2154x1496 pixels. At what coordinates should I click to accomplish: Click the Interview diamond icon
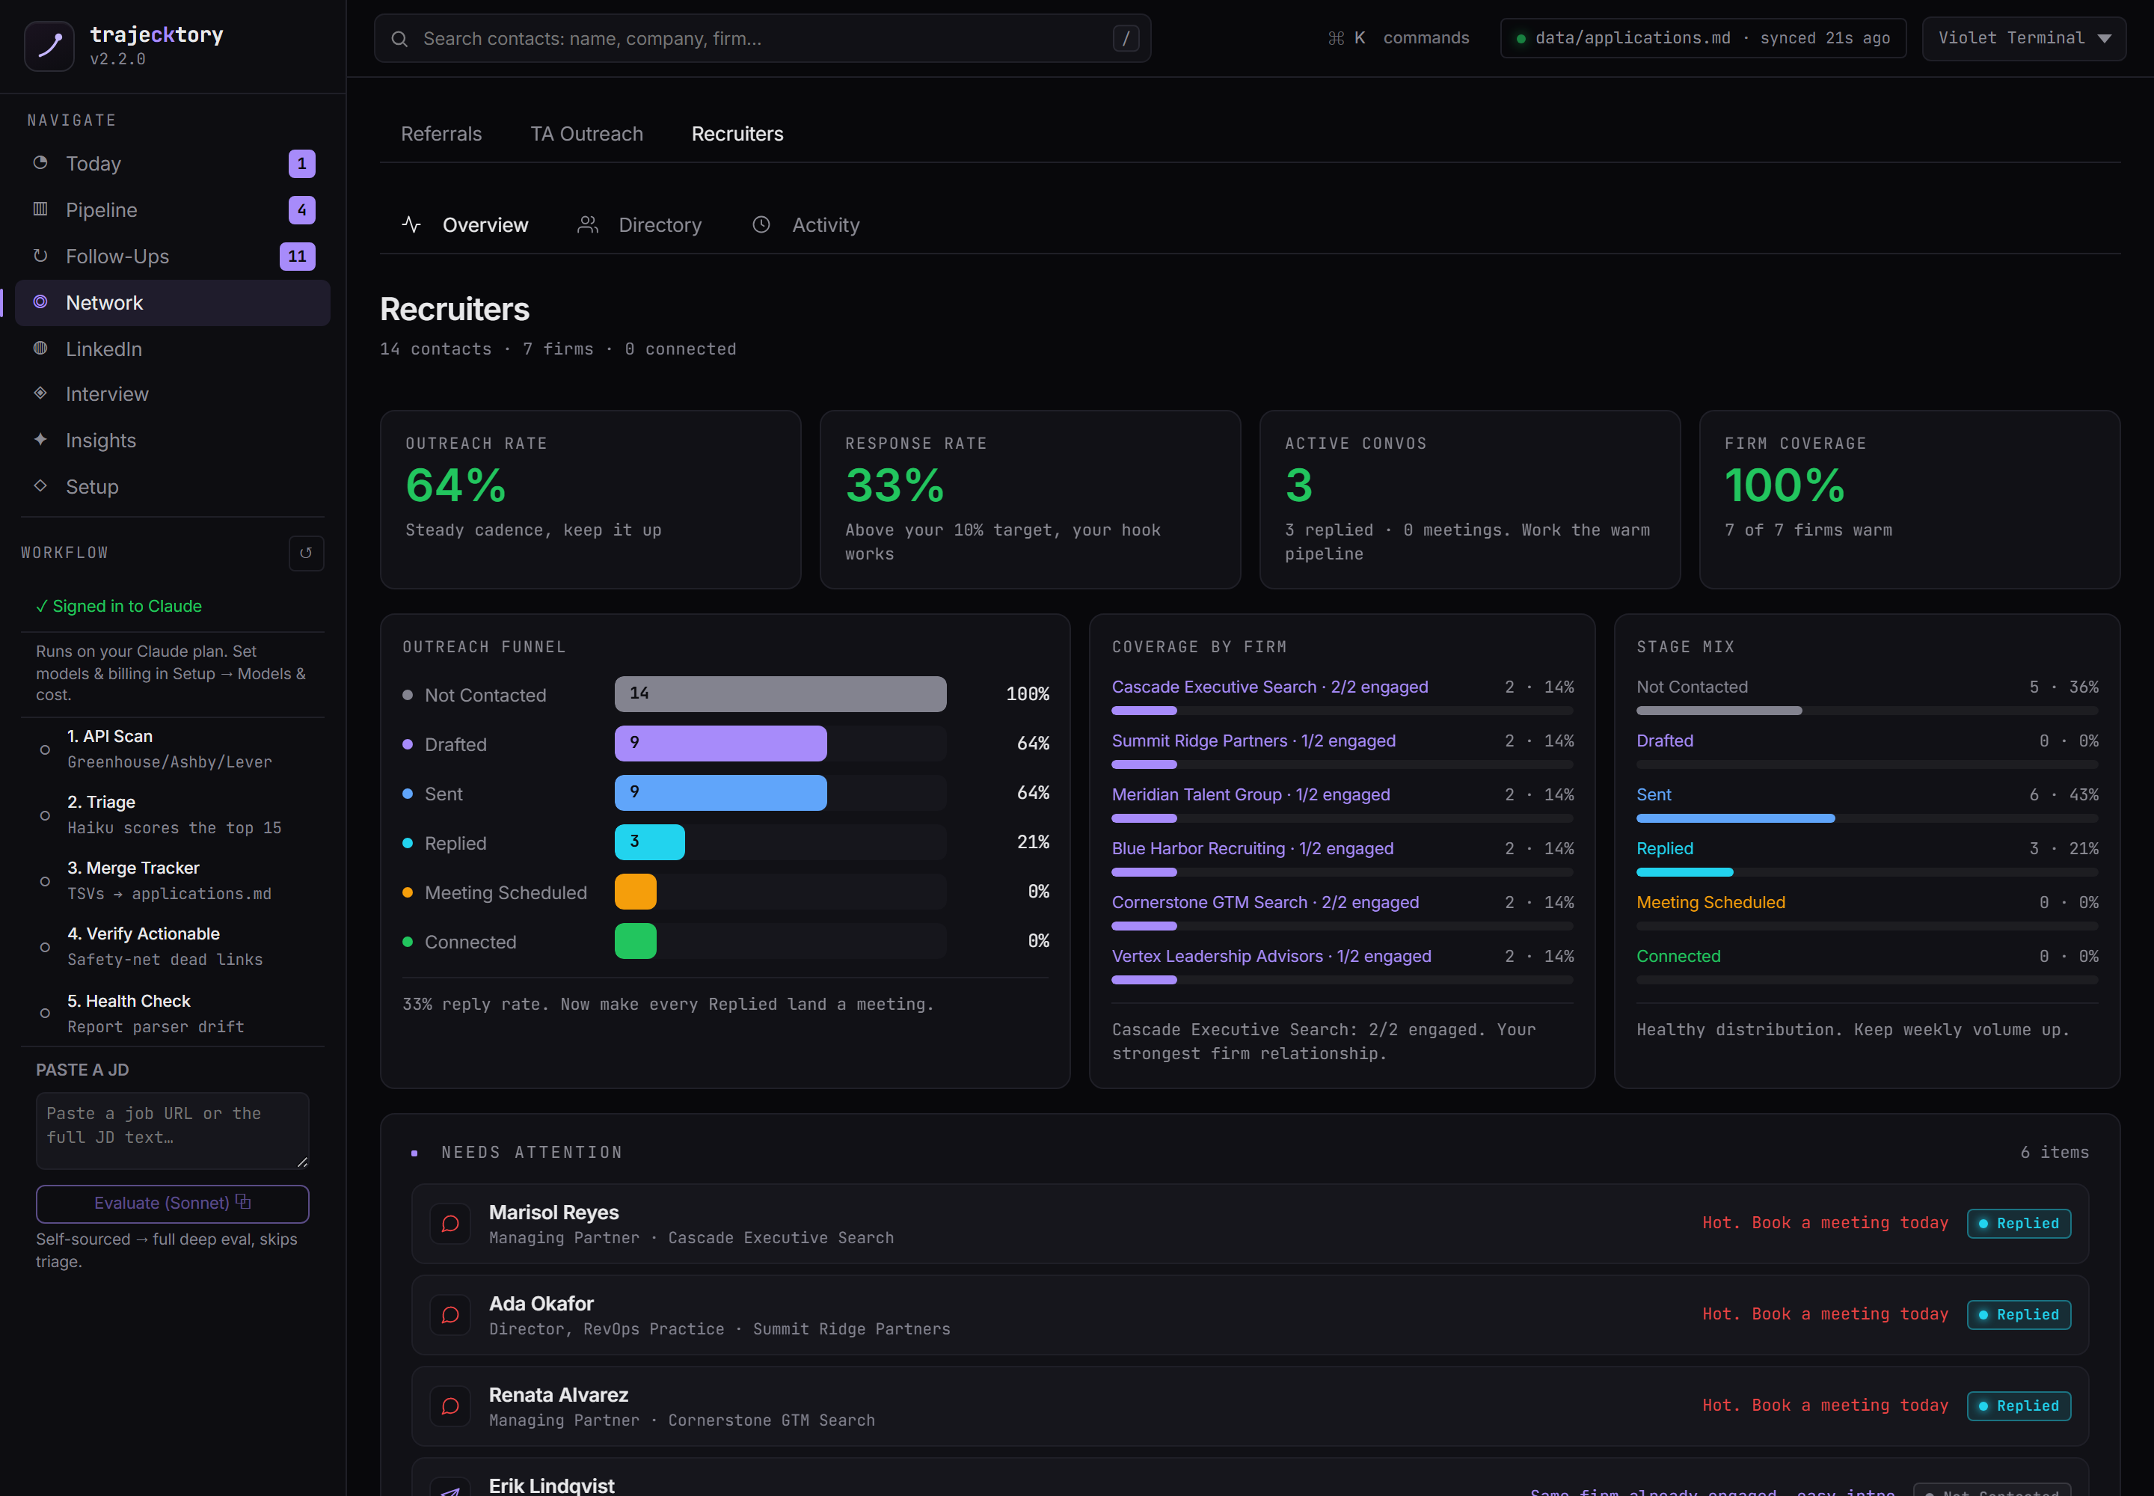tap(40, 393)
